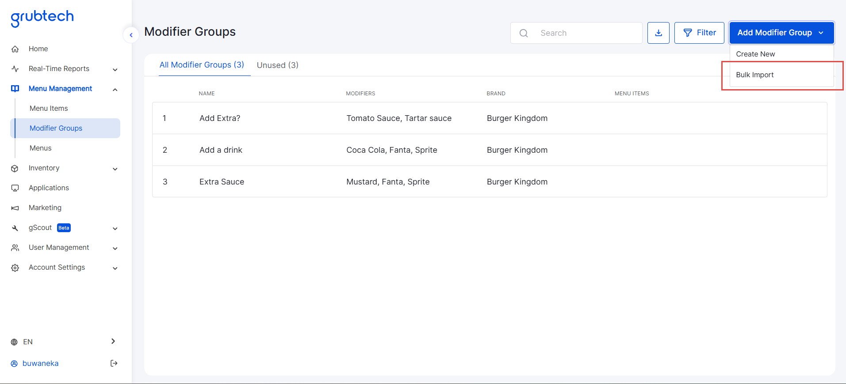Click the globe language icon
This screenshot has height=384, width=846.
pyautogui.click(x=14, y=342)
